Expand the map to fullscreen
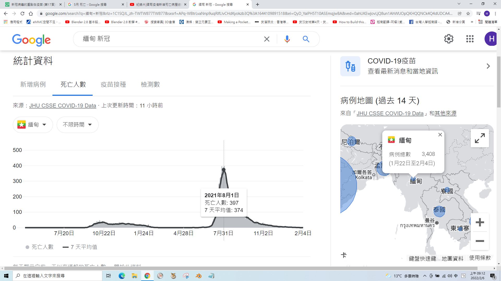 (479, 138)
